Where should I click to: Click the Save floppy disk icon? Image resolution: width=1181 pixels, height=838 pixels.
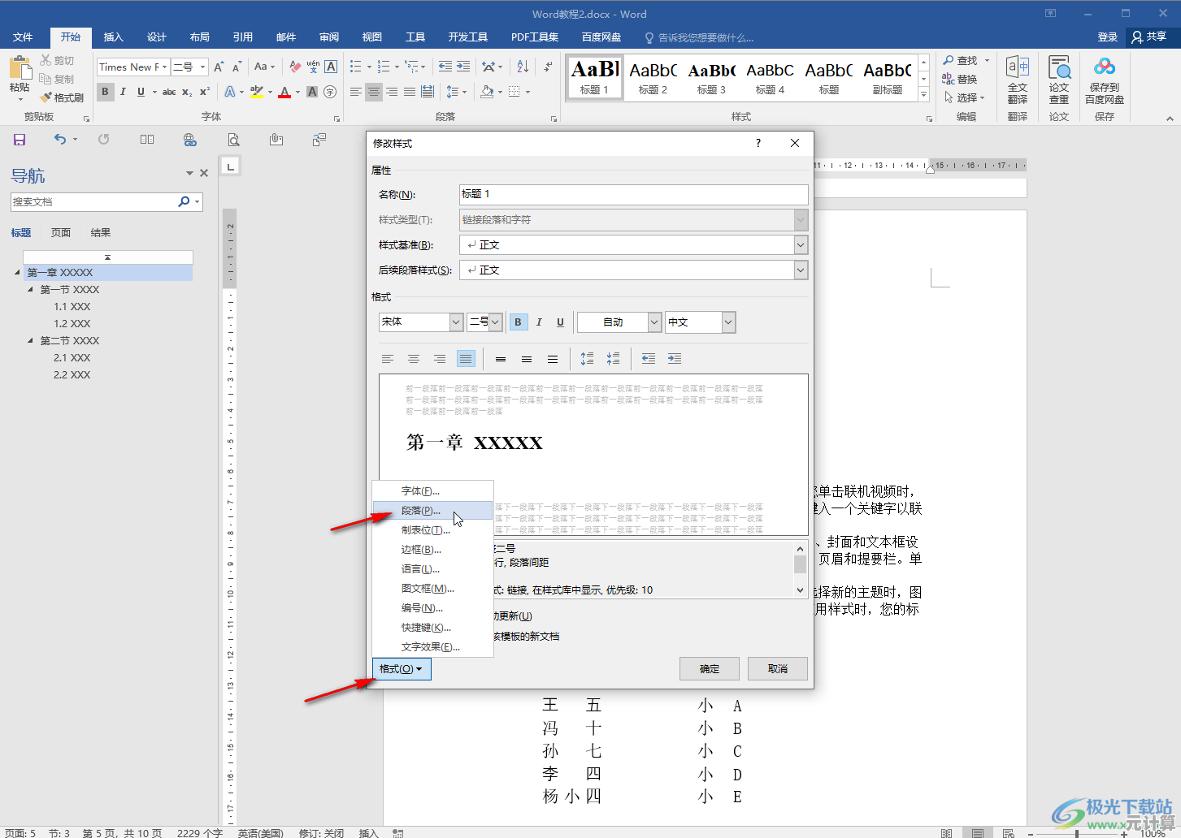click(20, 140)
